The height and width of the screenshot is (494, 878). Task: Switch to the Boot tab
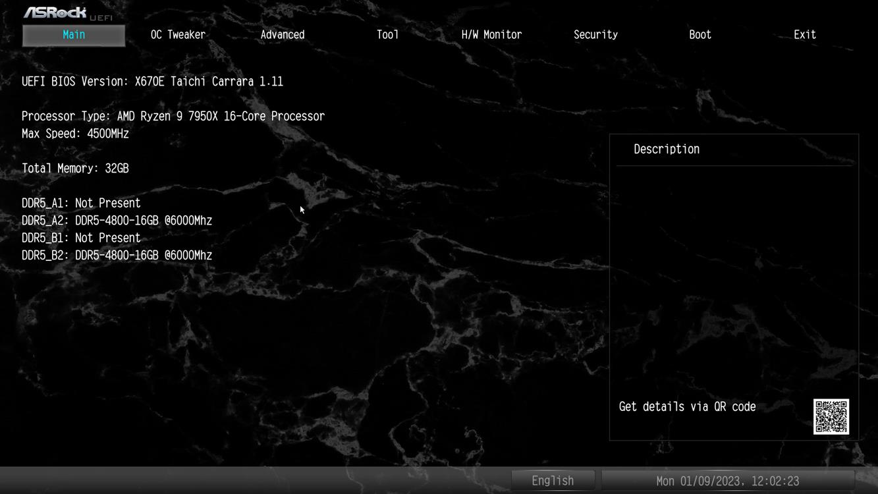coord(700,35)
